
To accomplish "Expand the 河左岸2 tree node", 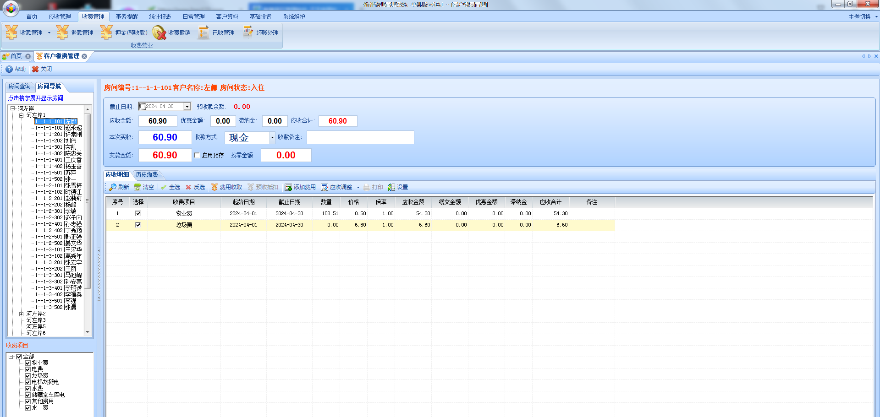I will (x=21, y=314).
